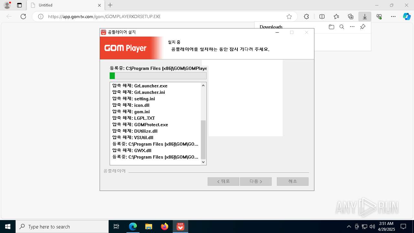Toggle the Downloads toolbar button
The image size is (414, 233).
tap(365, 17)
